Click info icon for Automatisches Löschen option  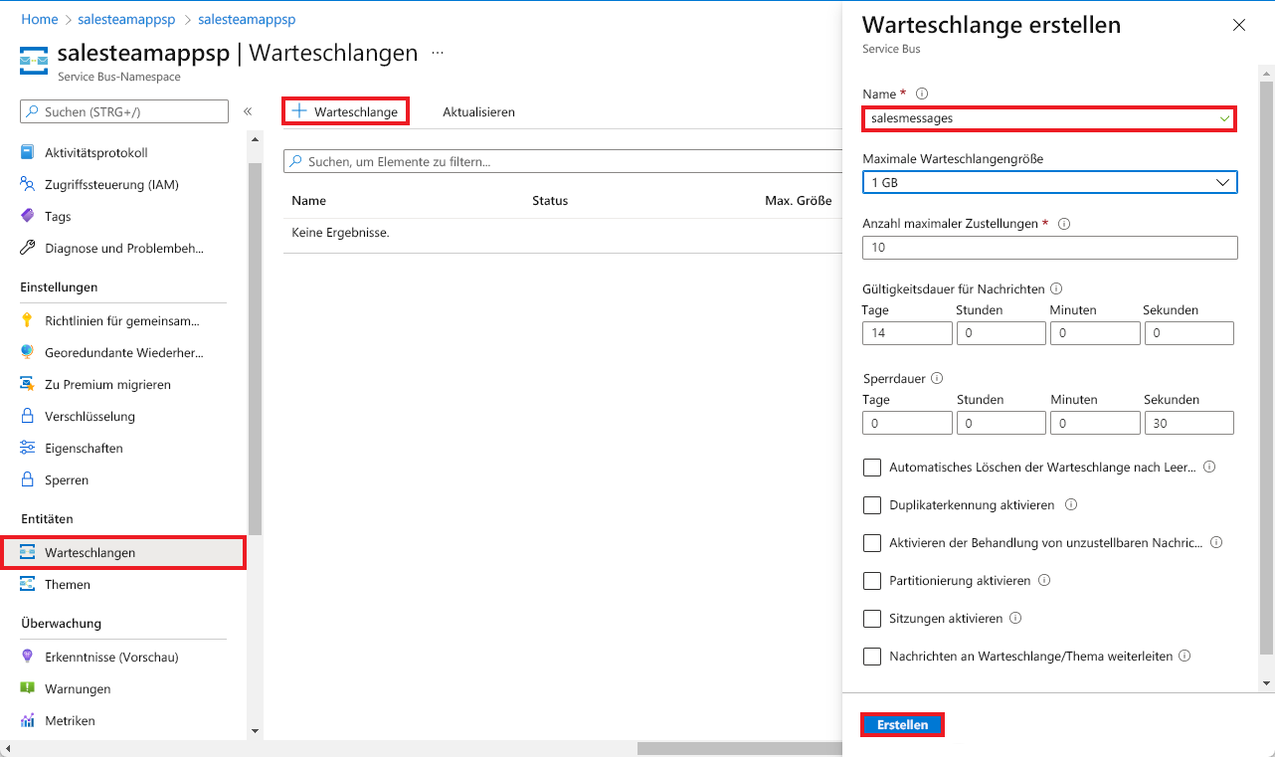(x=1209, y=467)
